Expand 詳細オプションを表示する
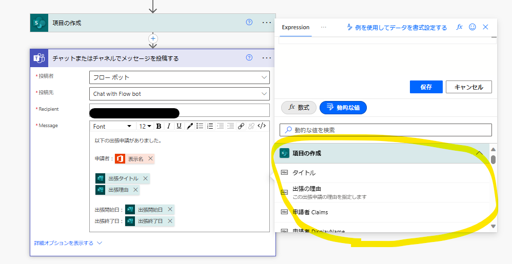512x264 pixels. coord(68,243)
